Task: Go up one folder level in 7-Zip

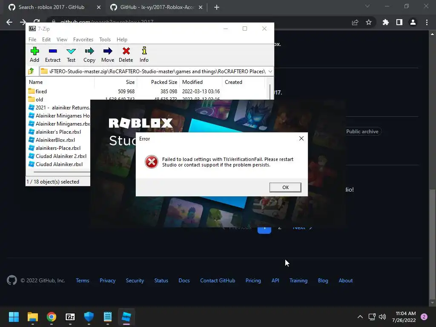Action: tap(31, 71)
